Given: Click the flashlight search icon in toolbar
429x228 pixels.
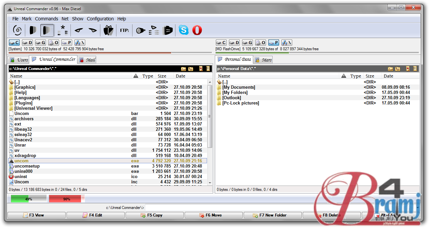Looking at the screenshot, I should pos(140,31).
